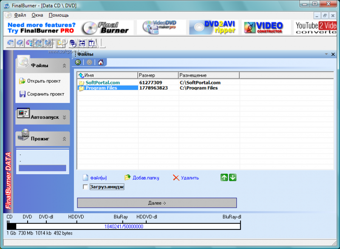The height and width of the screenshot is (249, 340).
Task: Click the Добав.папку link
Action: (x=146, y=178)
